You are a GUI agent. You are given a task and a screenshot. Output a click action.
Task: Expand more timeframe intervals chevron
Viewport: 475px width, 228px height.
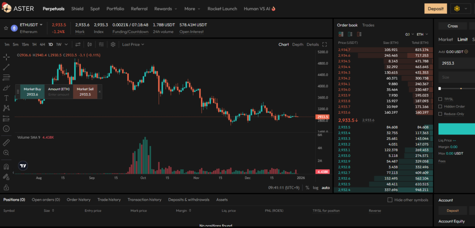pyautogui.click(x=66, y=44)
